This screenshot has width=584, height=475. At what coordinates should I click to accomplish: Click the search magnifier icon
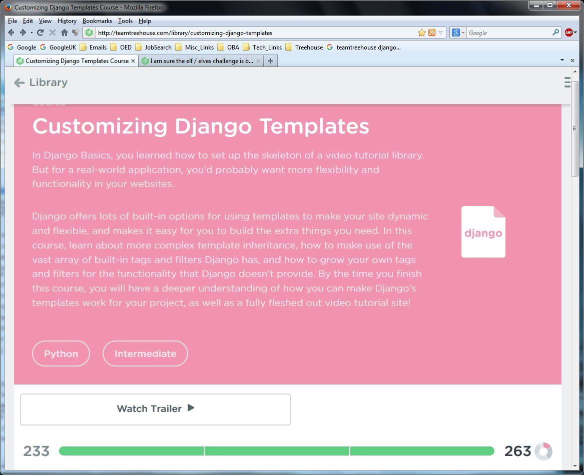[x=555, y=32]
